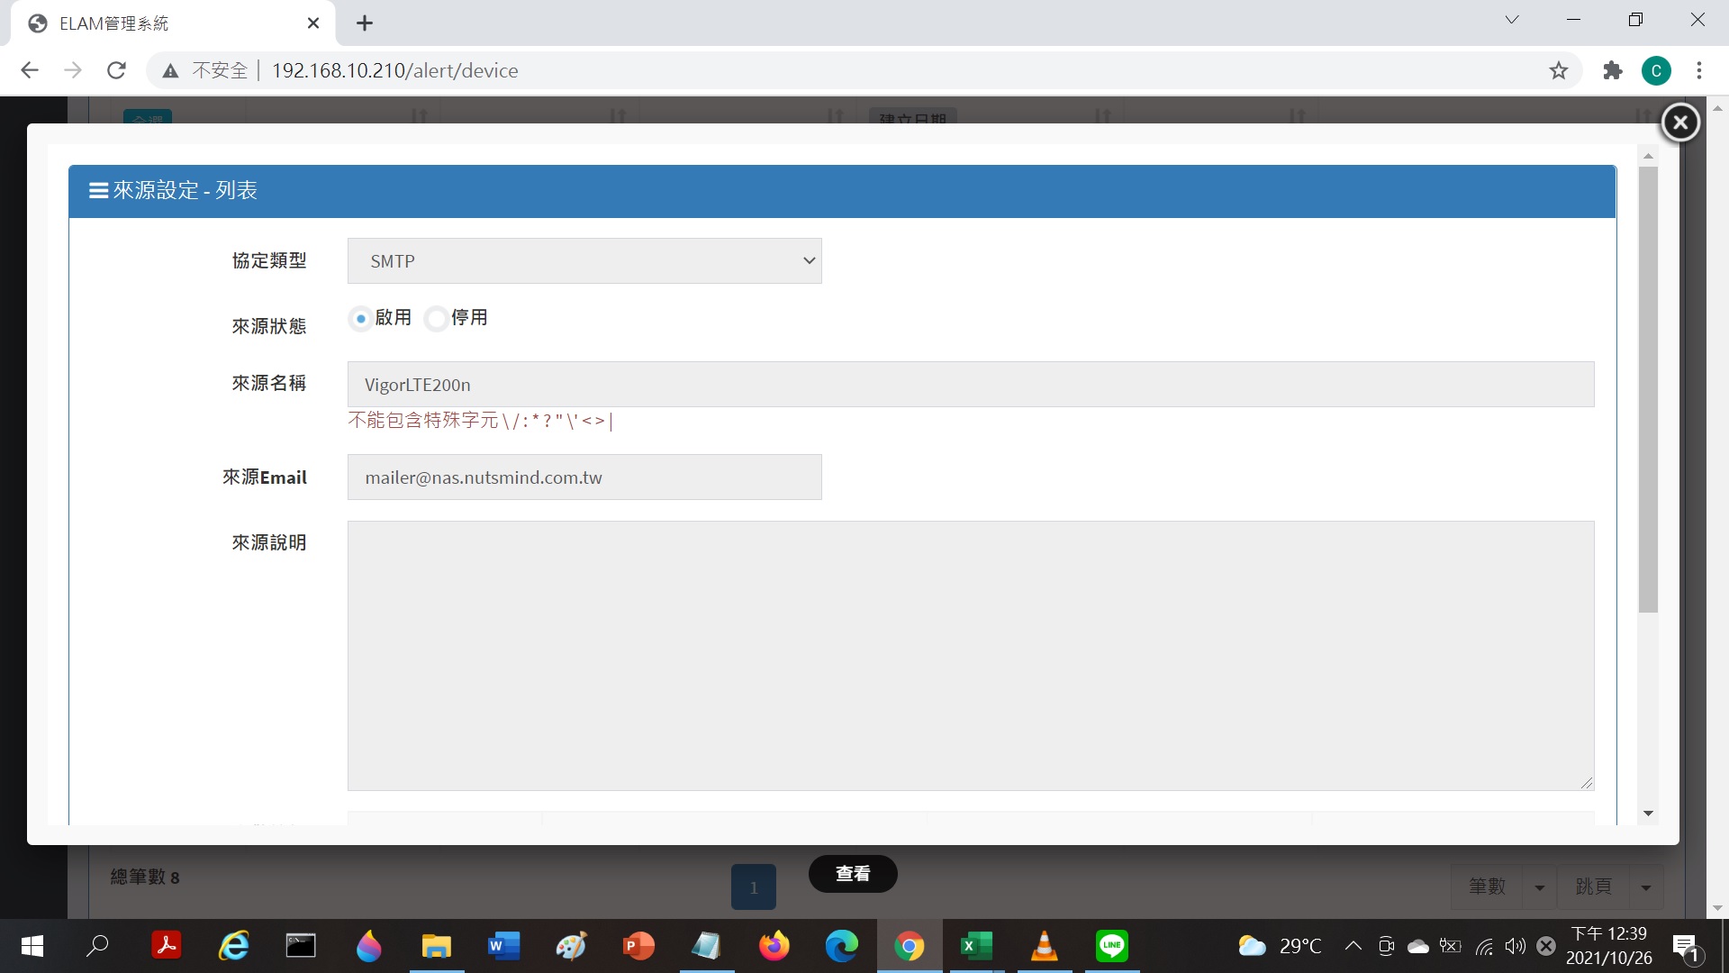
Task: Open the tab search dropdown chevron
Action: pyautogui.click(x=1512, y=20)
